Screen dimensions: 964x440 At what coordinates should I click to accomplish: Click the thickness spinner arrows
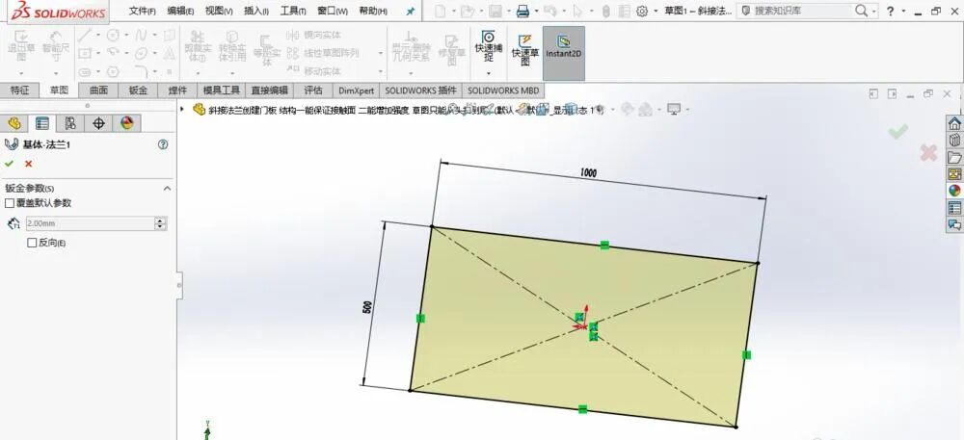pos(160,223)
